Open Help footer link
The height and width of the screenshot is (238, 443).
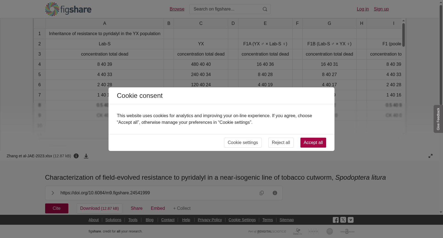click(186, 220)
